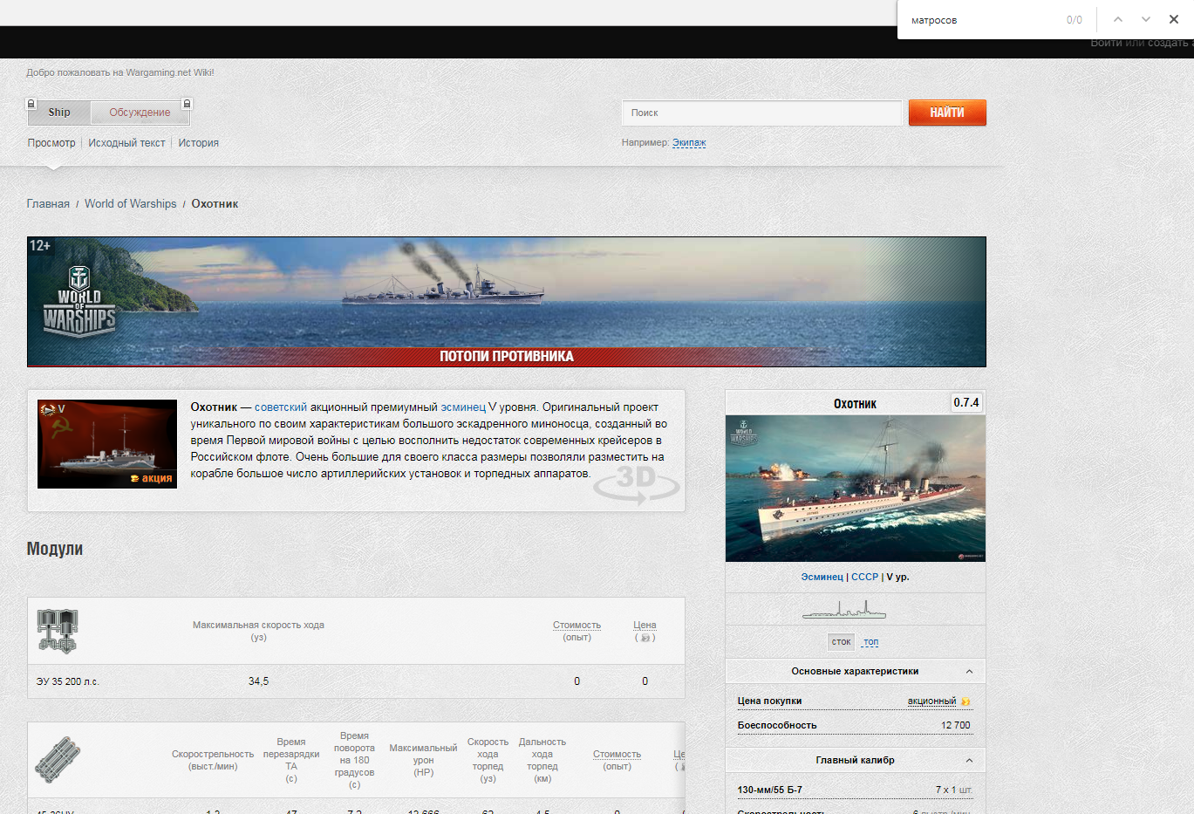This screenshot has height=814, width=1194.
Task: Go to Главная breadcrumb
Action: click(x=48, y=203)
